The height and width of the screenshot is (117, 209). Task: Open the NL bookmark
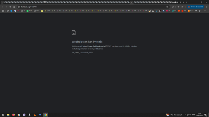click(88, 11)
